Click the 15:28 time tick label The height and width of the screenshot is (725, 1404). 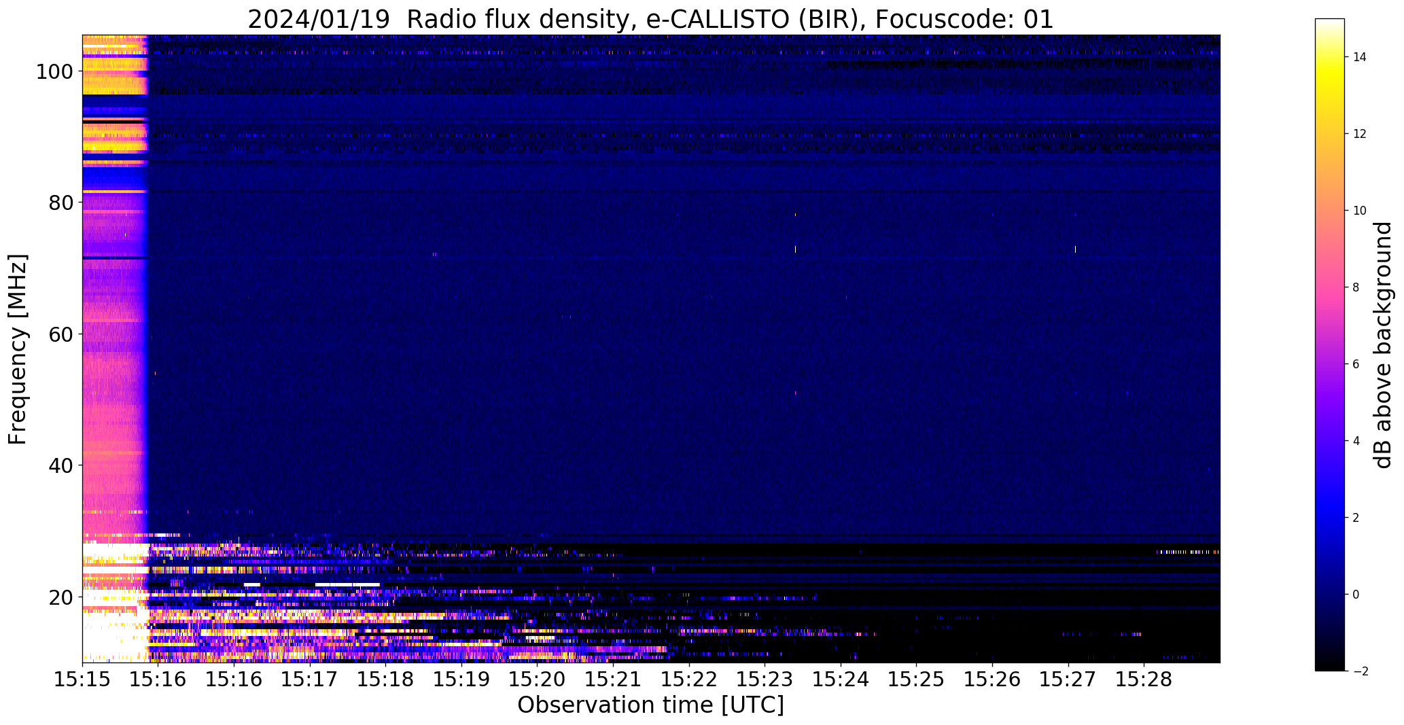(x=1144, y=679)
